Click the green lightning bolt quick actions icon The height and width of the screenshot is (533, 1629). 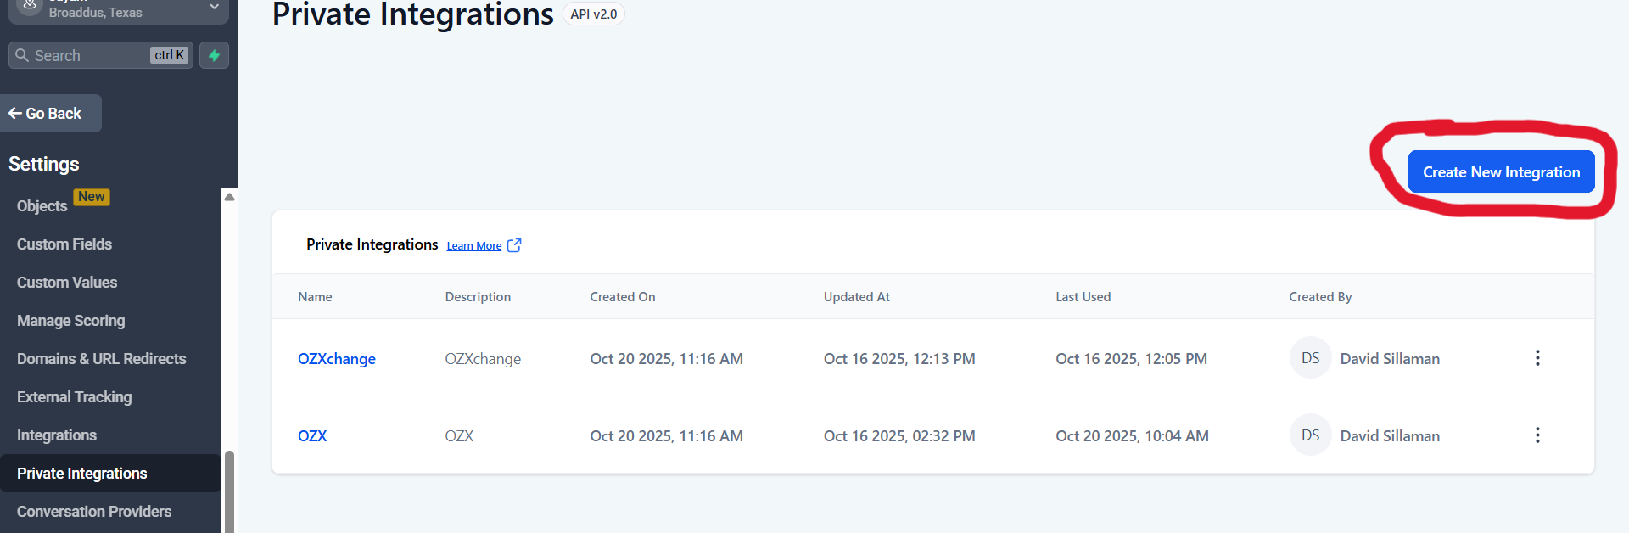pos(214,55)
